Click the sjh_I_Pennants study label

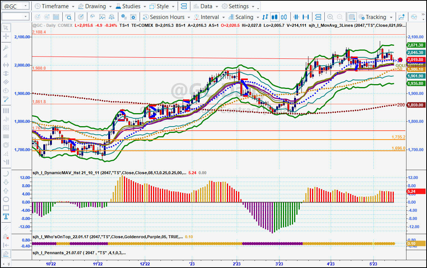[79, 253]
